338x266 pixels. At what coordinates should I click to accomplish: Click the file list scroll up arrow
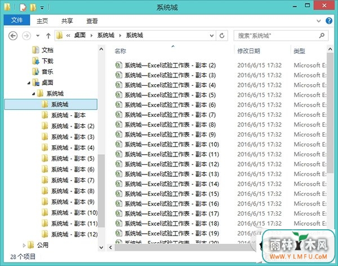[330, 49]
